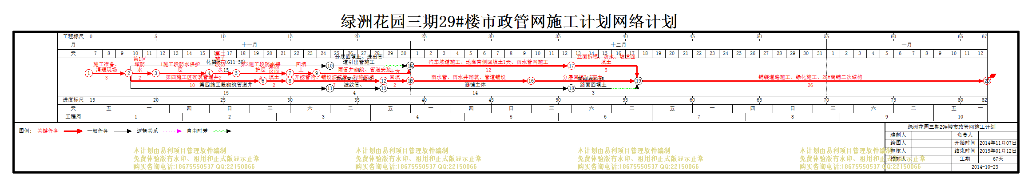Click the magenta 逻辑关系 dotted arrow icon
The height and width of the screenshot is (174, 1020).
[172, 131]
